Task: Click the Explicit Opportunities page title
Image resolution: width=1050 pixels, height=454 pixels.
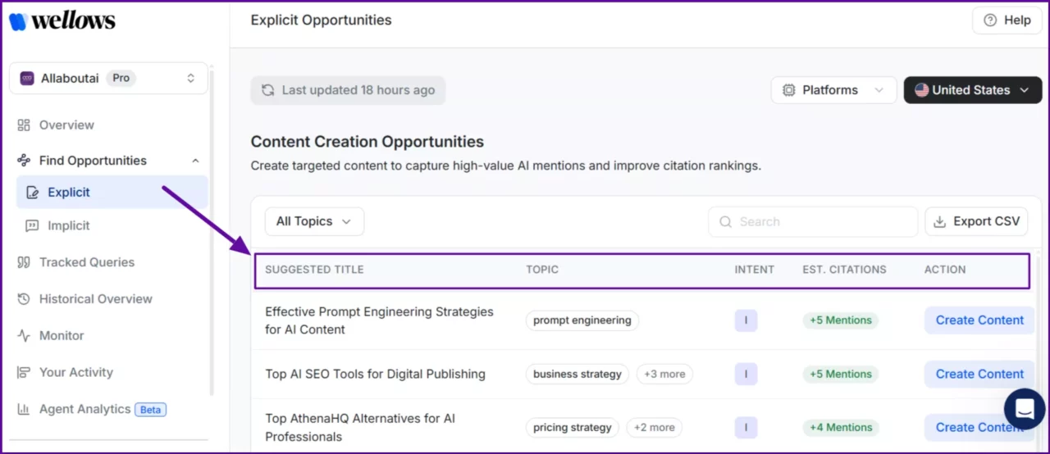Action: [321, 20]
